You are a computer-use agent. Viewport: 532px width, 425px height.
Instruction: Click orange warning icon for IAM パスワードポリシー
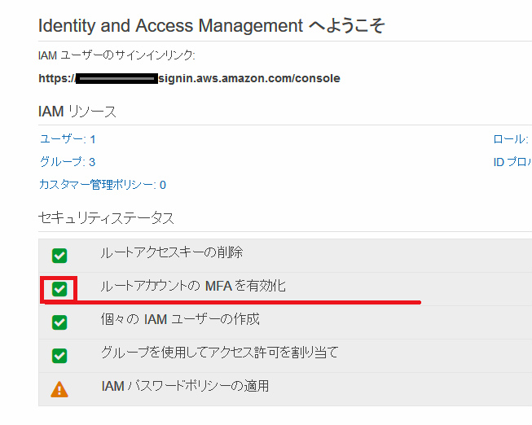(59, 389)
